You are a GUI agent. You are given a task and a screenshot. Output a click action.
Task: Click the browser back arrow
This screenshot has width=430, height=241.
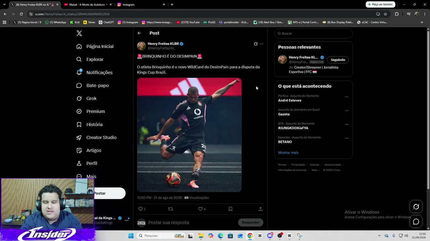tap(5, 14)
